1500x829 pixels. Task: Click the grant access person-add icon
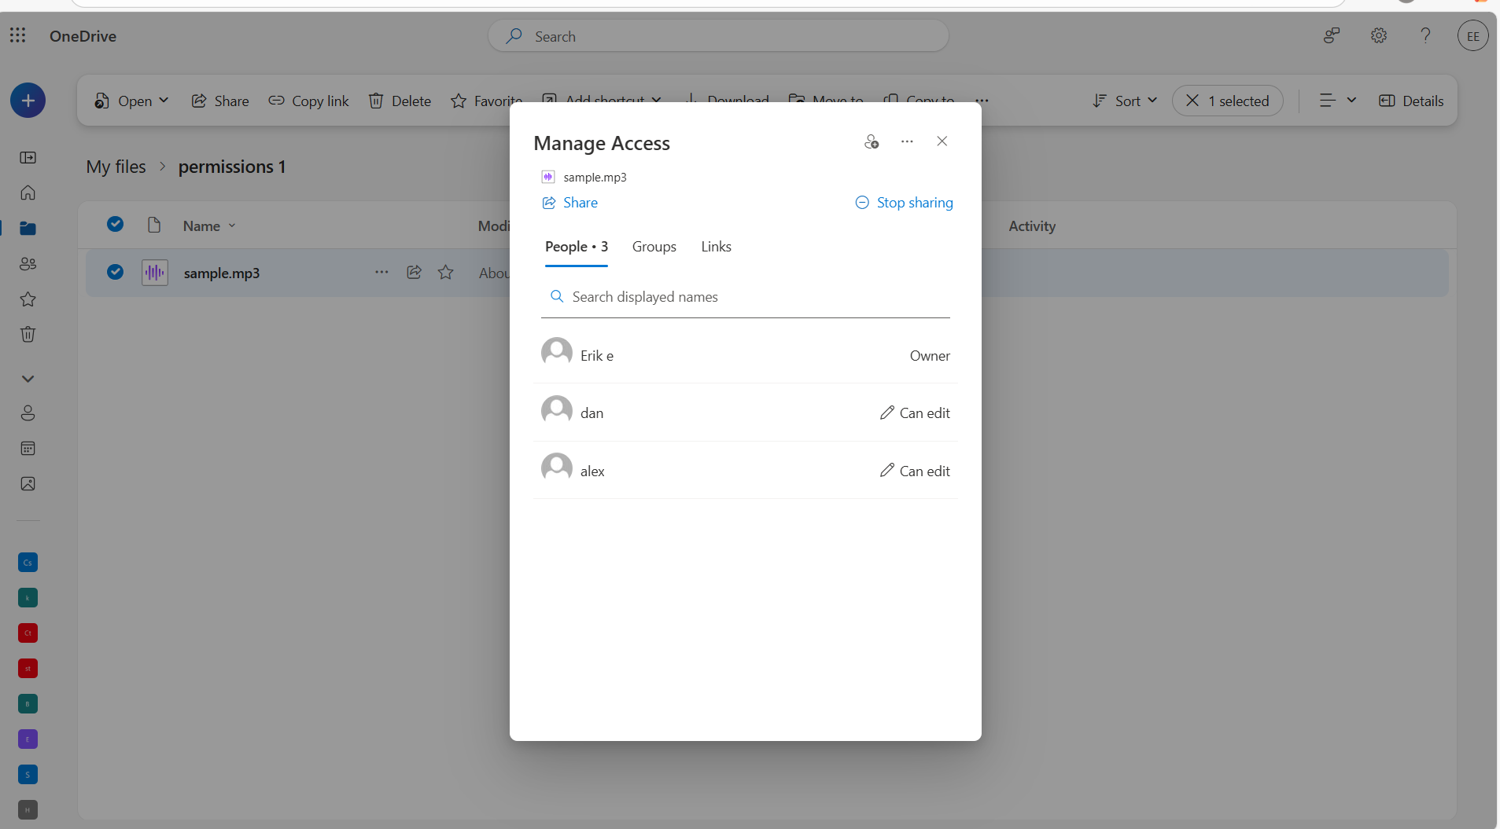[x=871, y=141]
